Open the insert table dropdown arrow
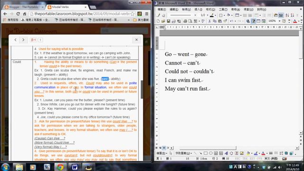 point(241,15)
